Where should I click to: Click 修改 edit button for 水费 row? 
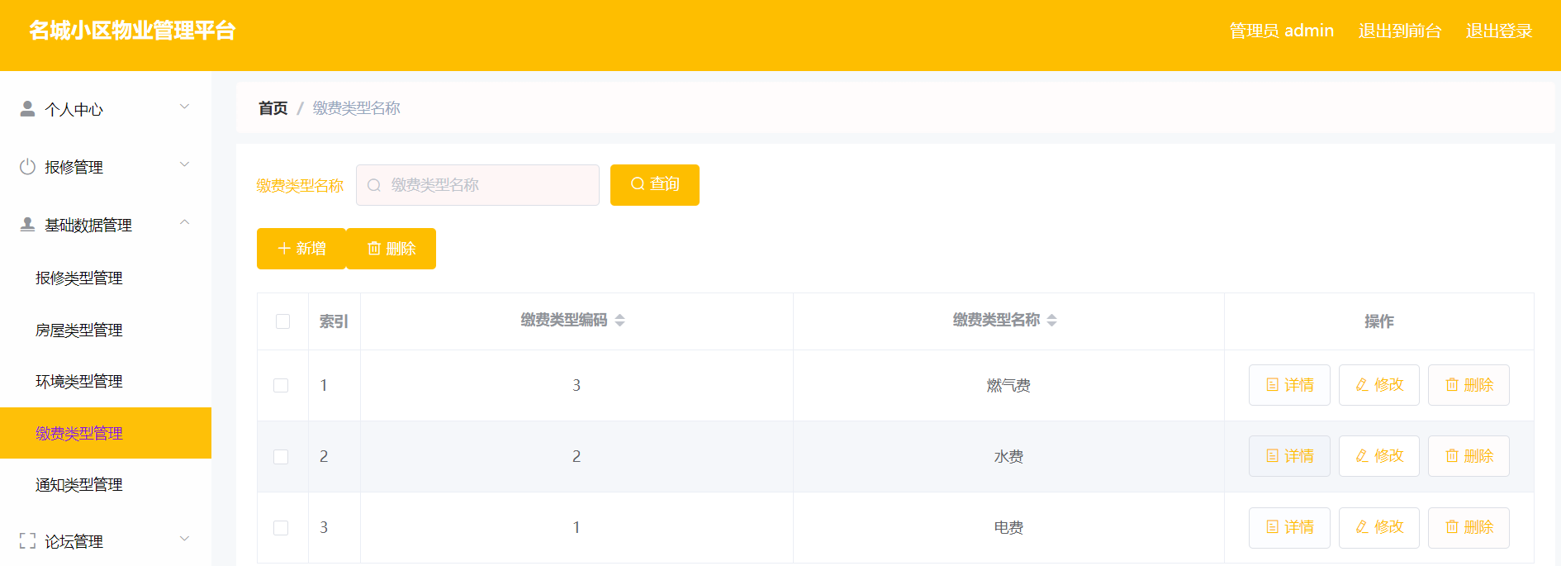tap(1378, 456)
